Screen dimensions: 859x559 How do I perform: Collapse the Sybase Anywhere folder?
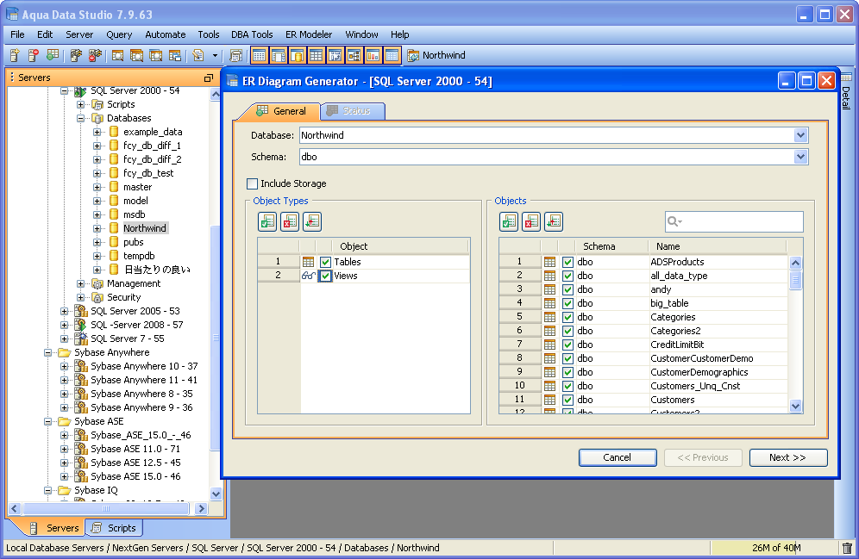[47, 353]
